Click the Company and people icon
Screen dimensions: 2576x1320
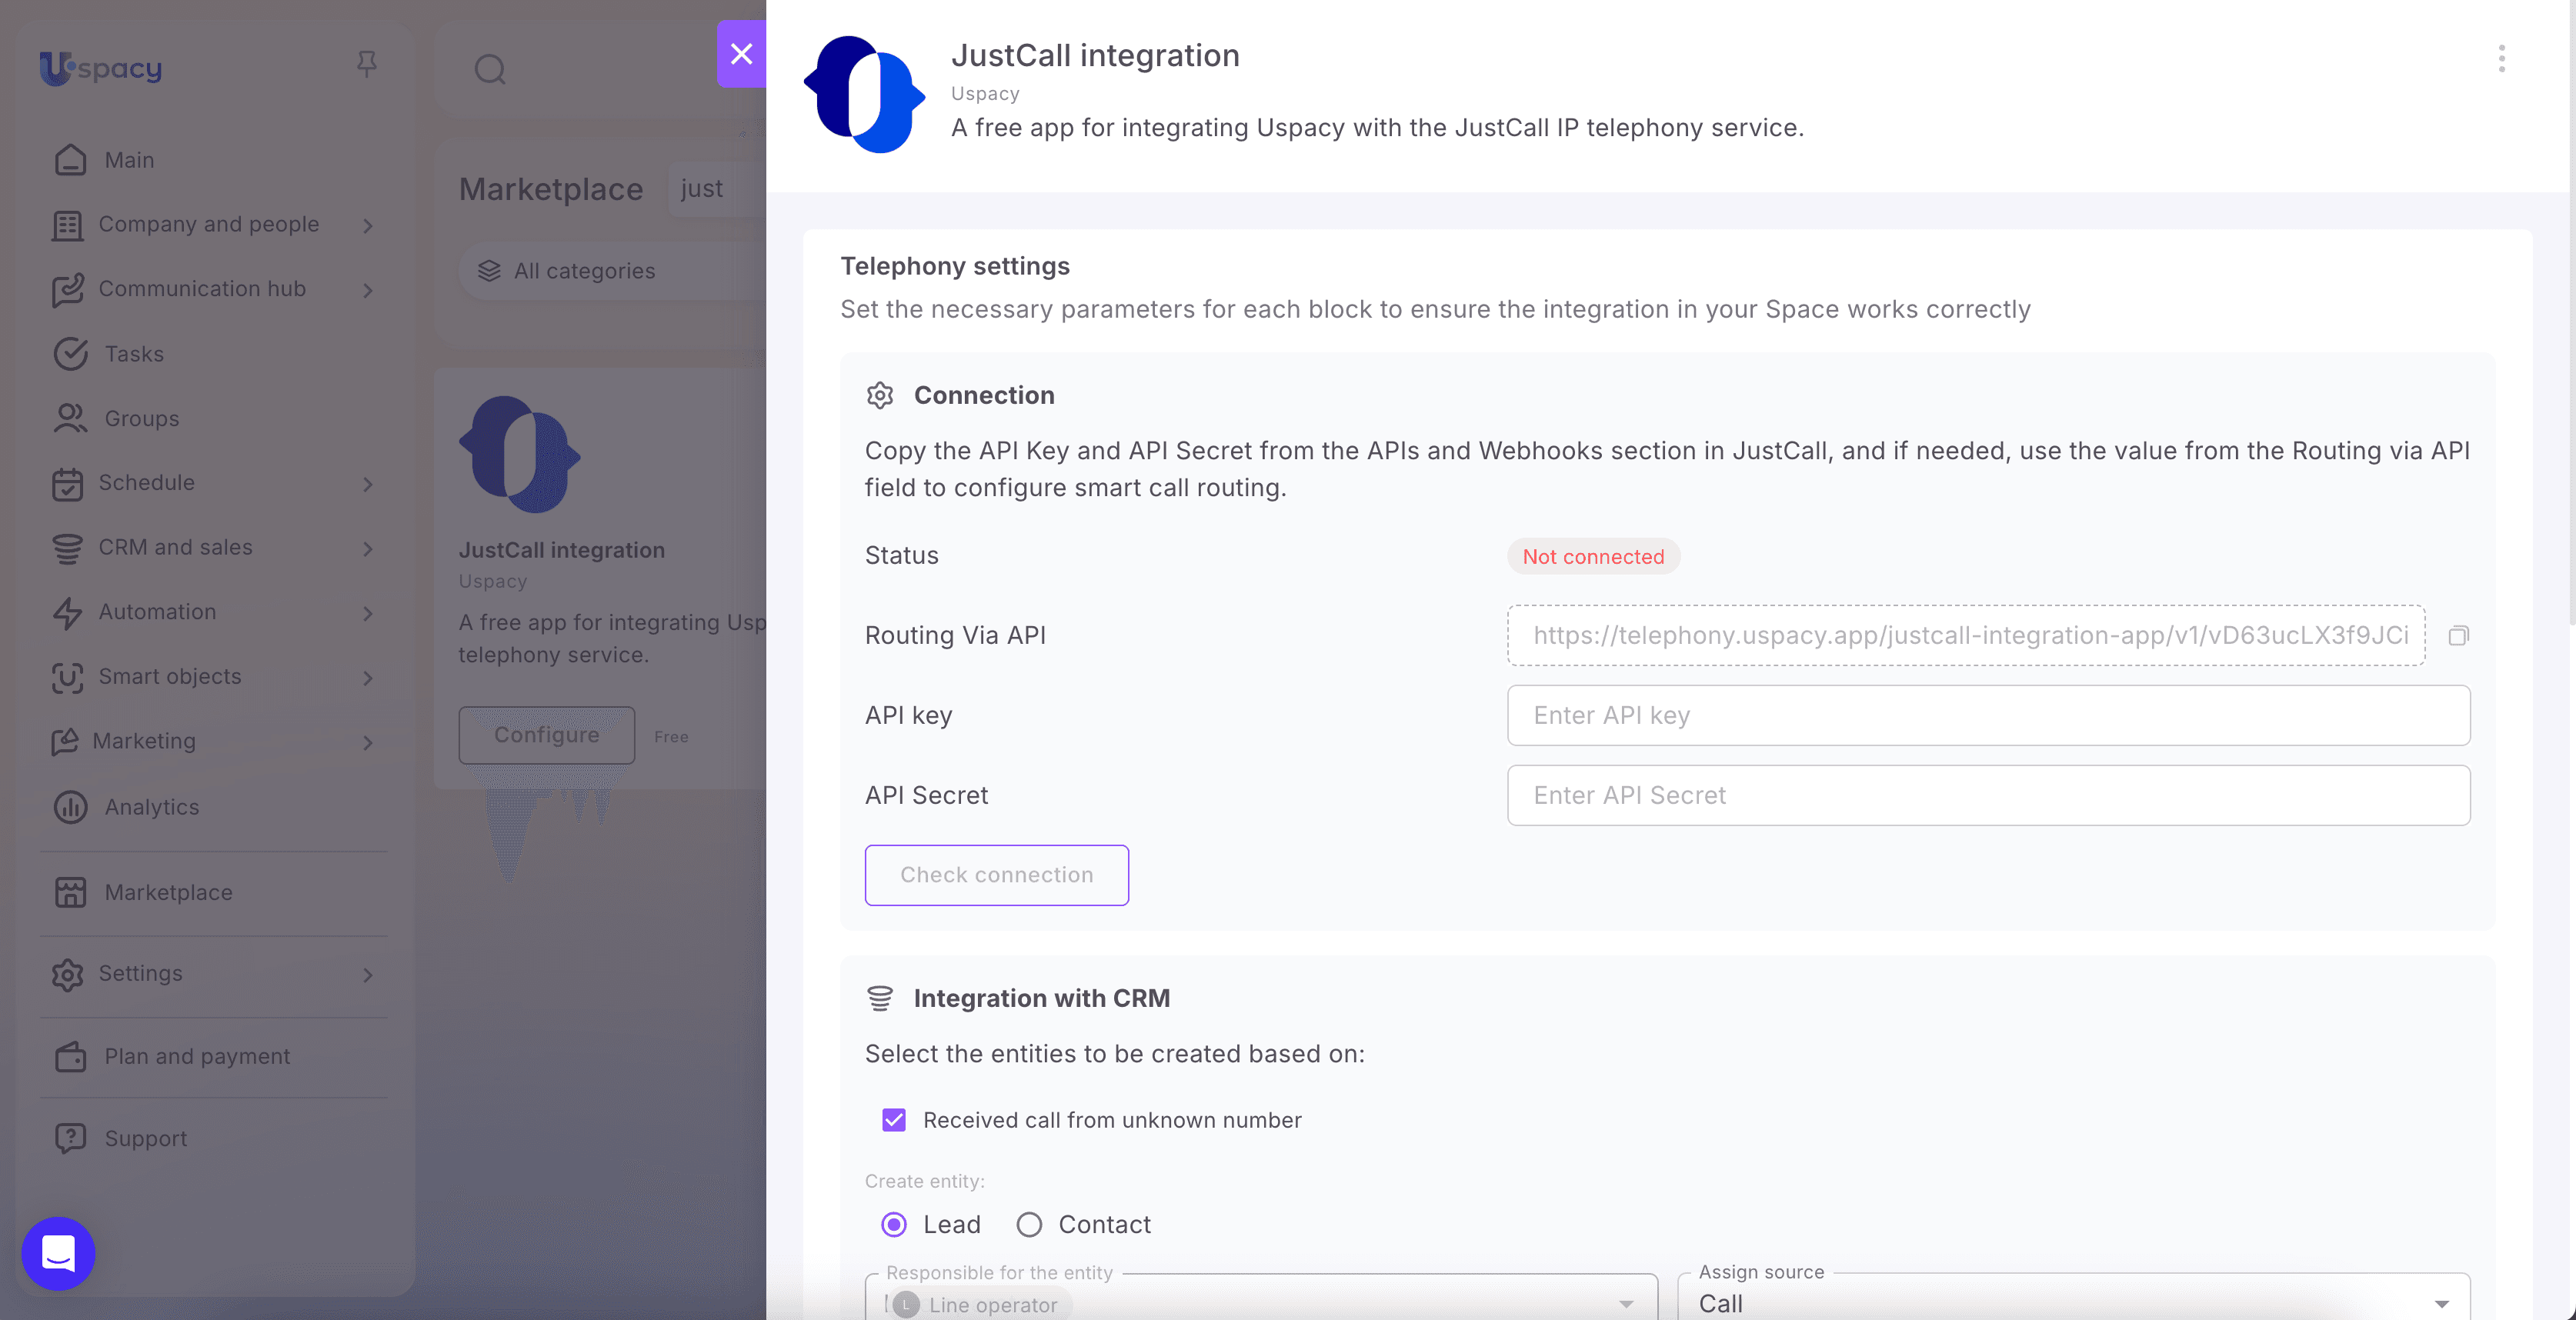pyautogui.click(x=67, y=225)
